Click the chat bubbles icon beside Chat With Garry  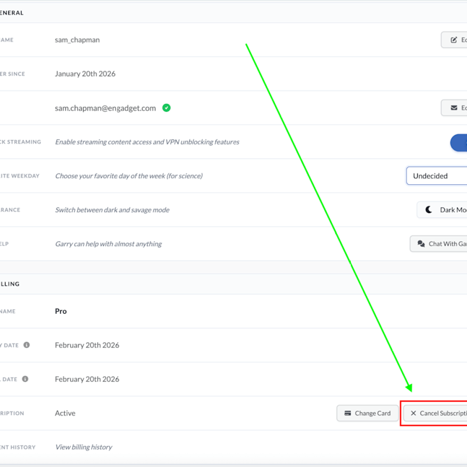[x=420, y=244]
